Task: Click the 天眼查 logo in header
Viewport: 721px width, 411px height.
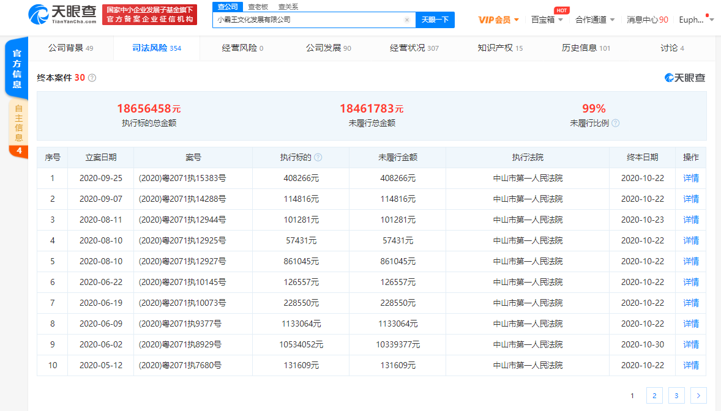Action: coord(62,15)
